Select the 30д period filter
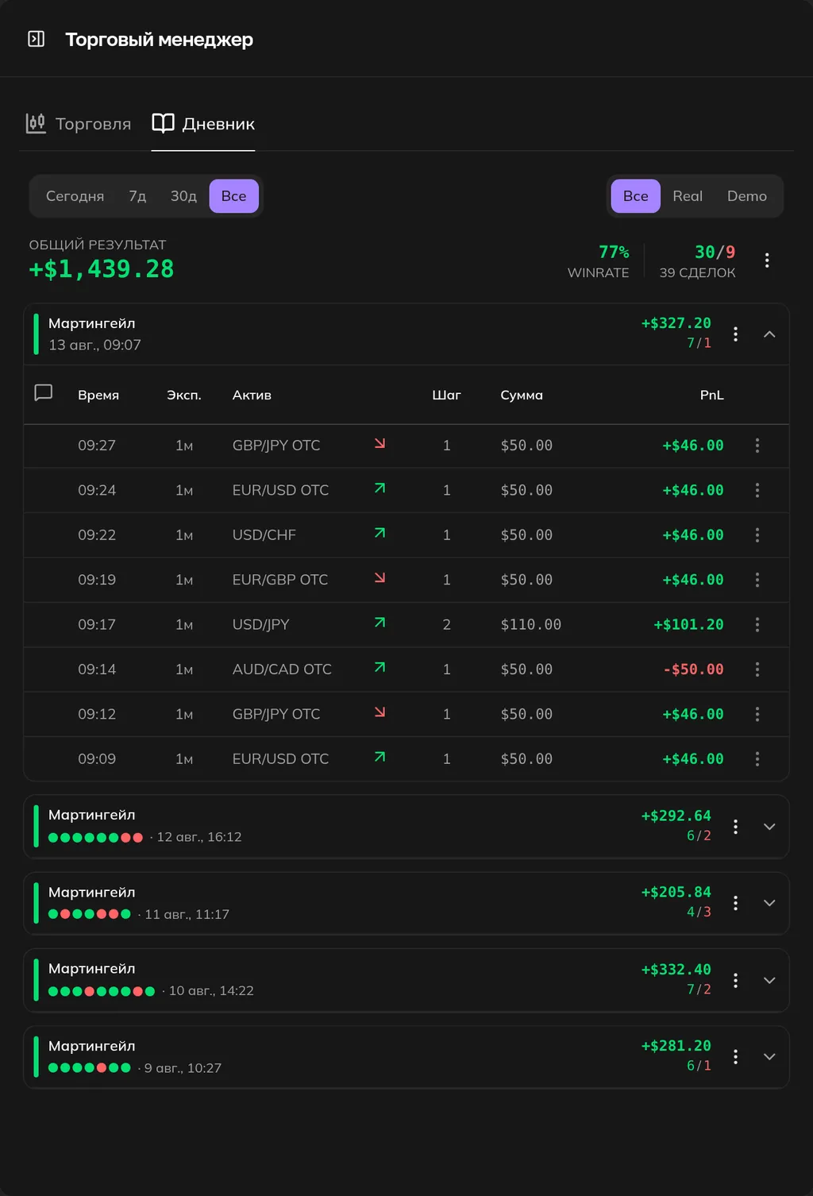 point(183,196)
